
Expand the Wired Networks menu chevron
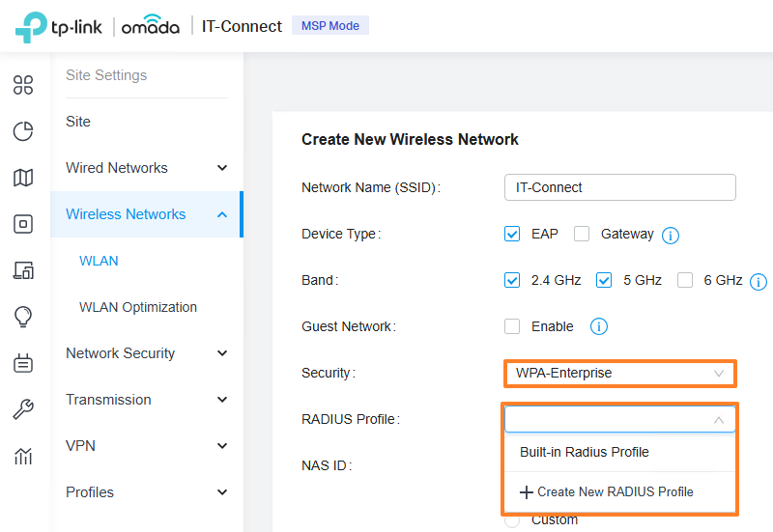click(x=222, y=168)
